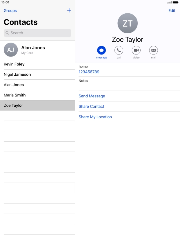Open the Groups list

(10, 11)
